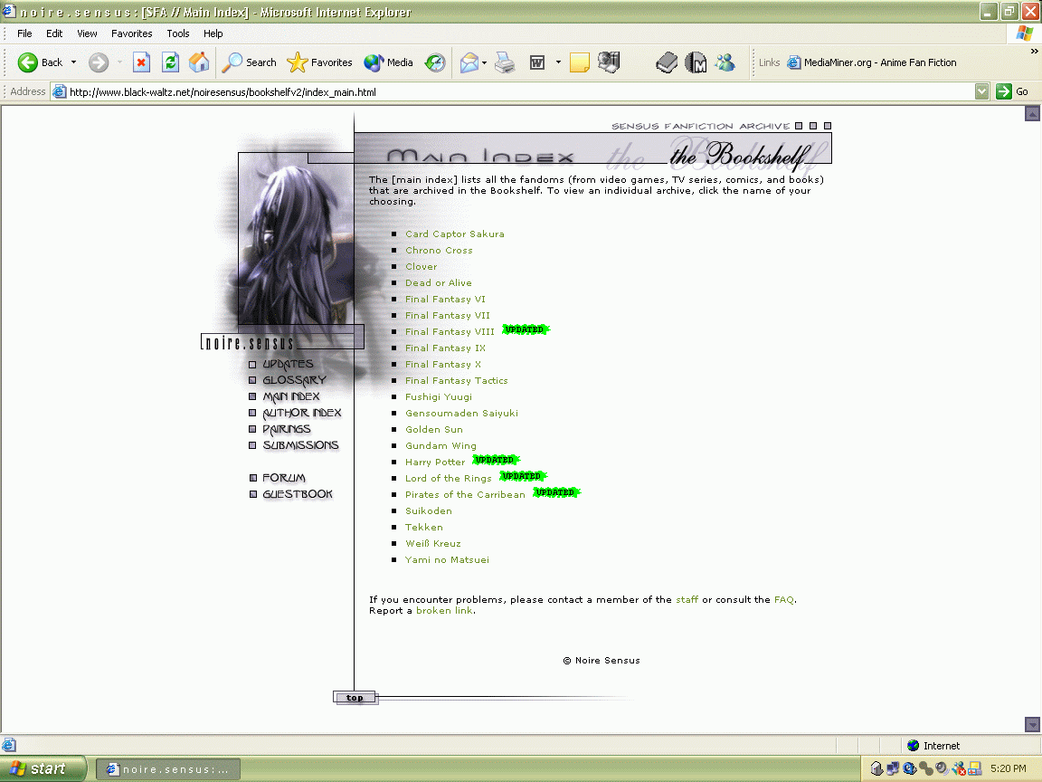Click the address bar URL field

click(512, 91)
